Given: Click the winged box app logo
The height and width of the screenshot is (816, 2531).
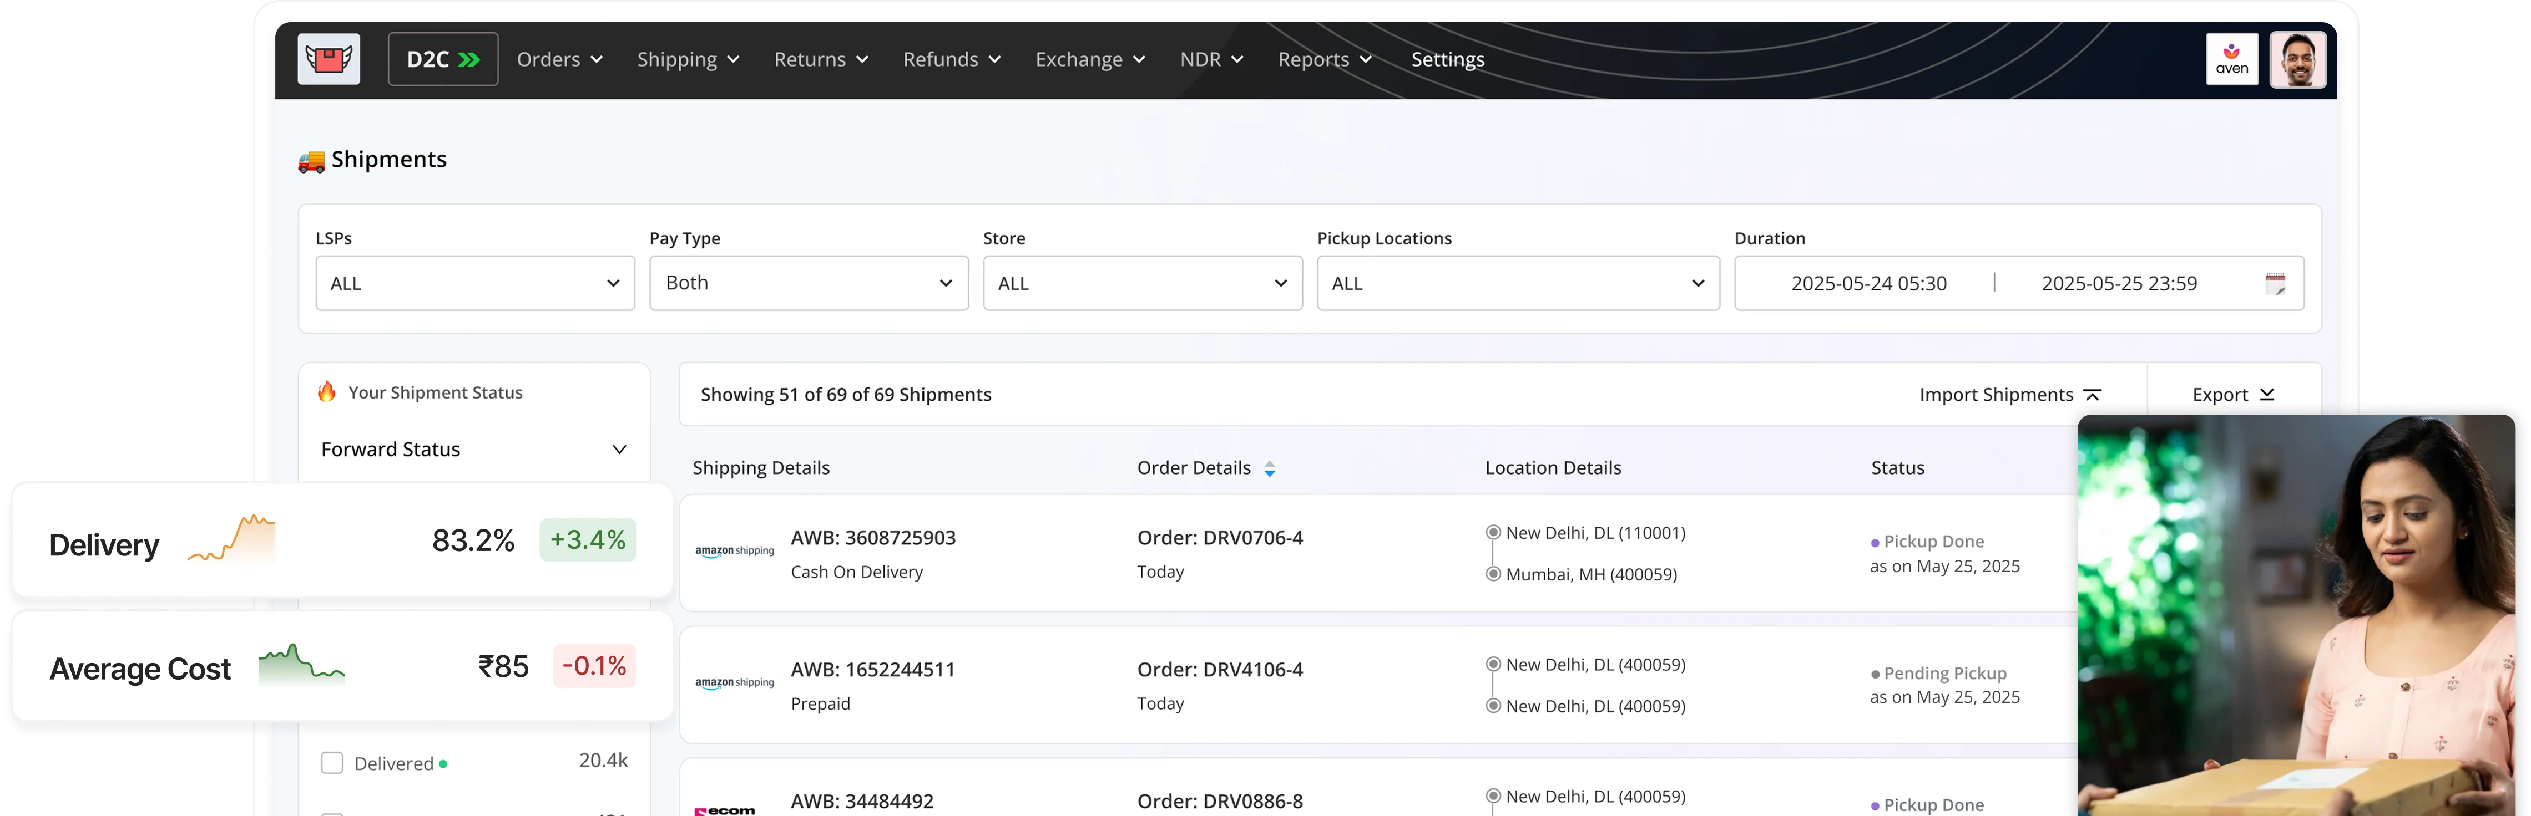Looking at the screenshot, I should [x=328, y=59].
